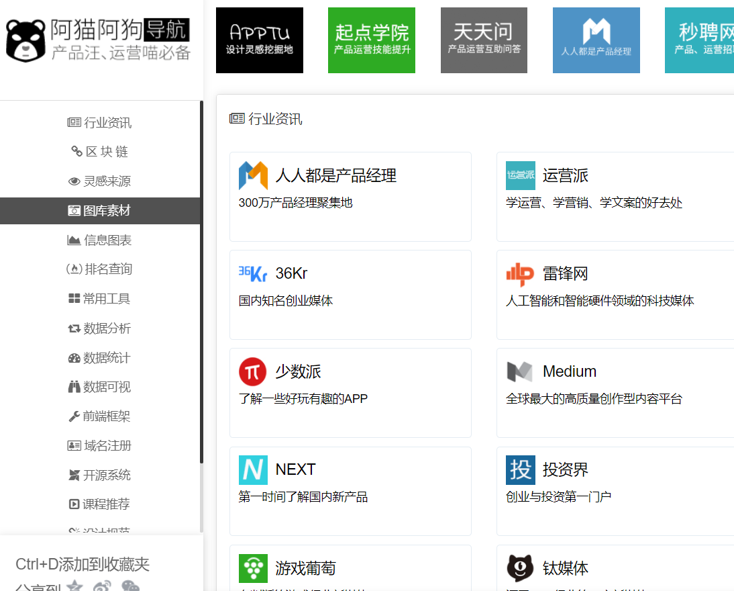Click the description 创业与投资第一门户
The height and width of the screenshot is (591, 734).
558,497
